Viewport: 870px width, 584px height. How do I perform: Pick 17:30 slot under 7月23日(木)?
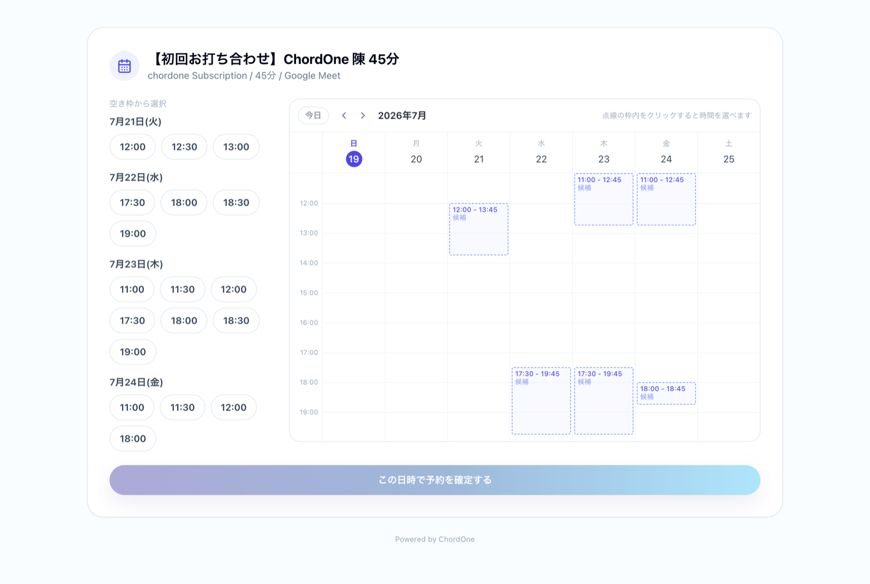132,321
